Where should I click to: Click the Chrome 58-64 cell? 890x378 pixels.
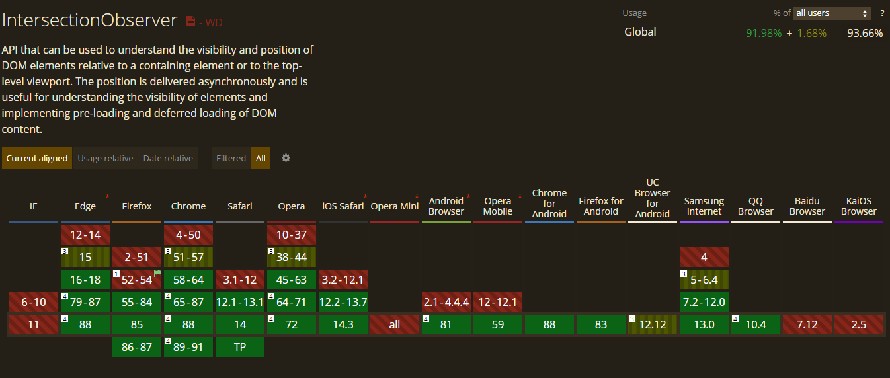[188, 280]
